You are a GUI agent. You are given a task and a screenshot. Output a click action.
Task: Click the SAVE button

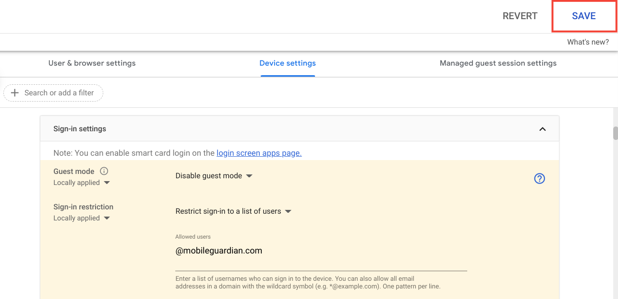pyautogui.click(x=584, y=16)
